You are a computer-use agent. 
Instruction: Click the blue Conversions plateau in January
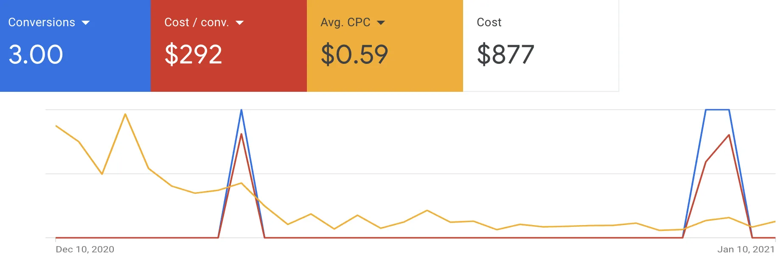(717, 110)
